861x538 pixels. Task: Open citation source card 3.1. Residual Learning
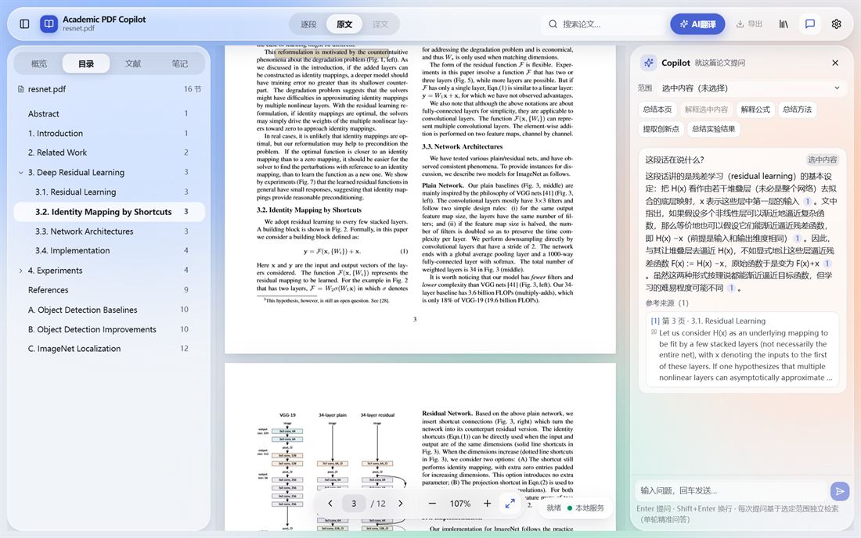coord(742,350)
